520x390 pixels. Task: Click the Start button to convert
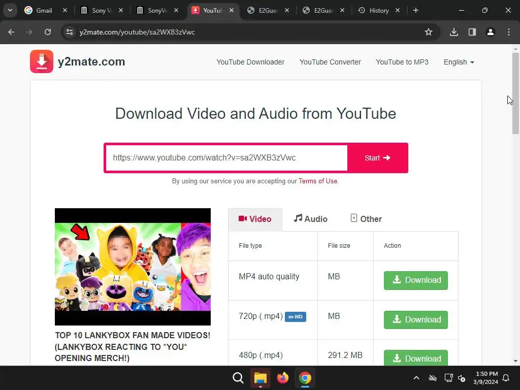pyautogui.click(x=377, y=158)
